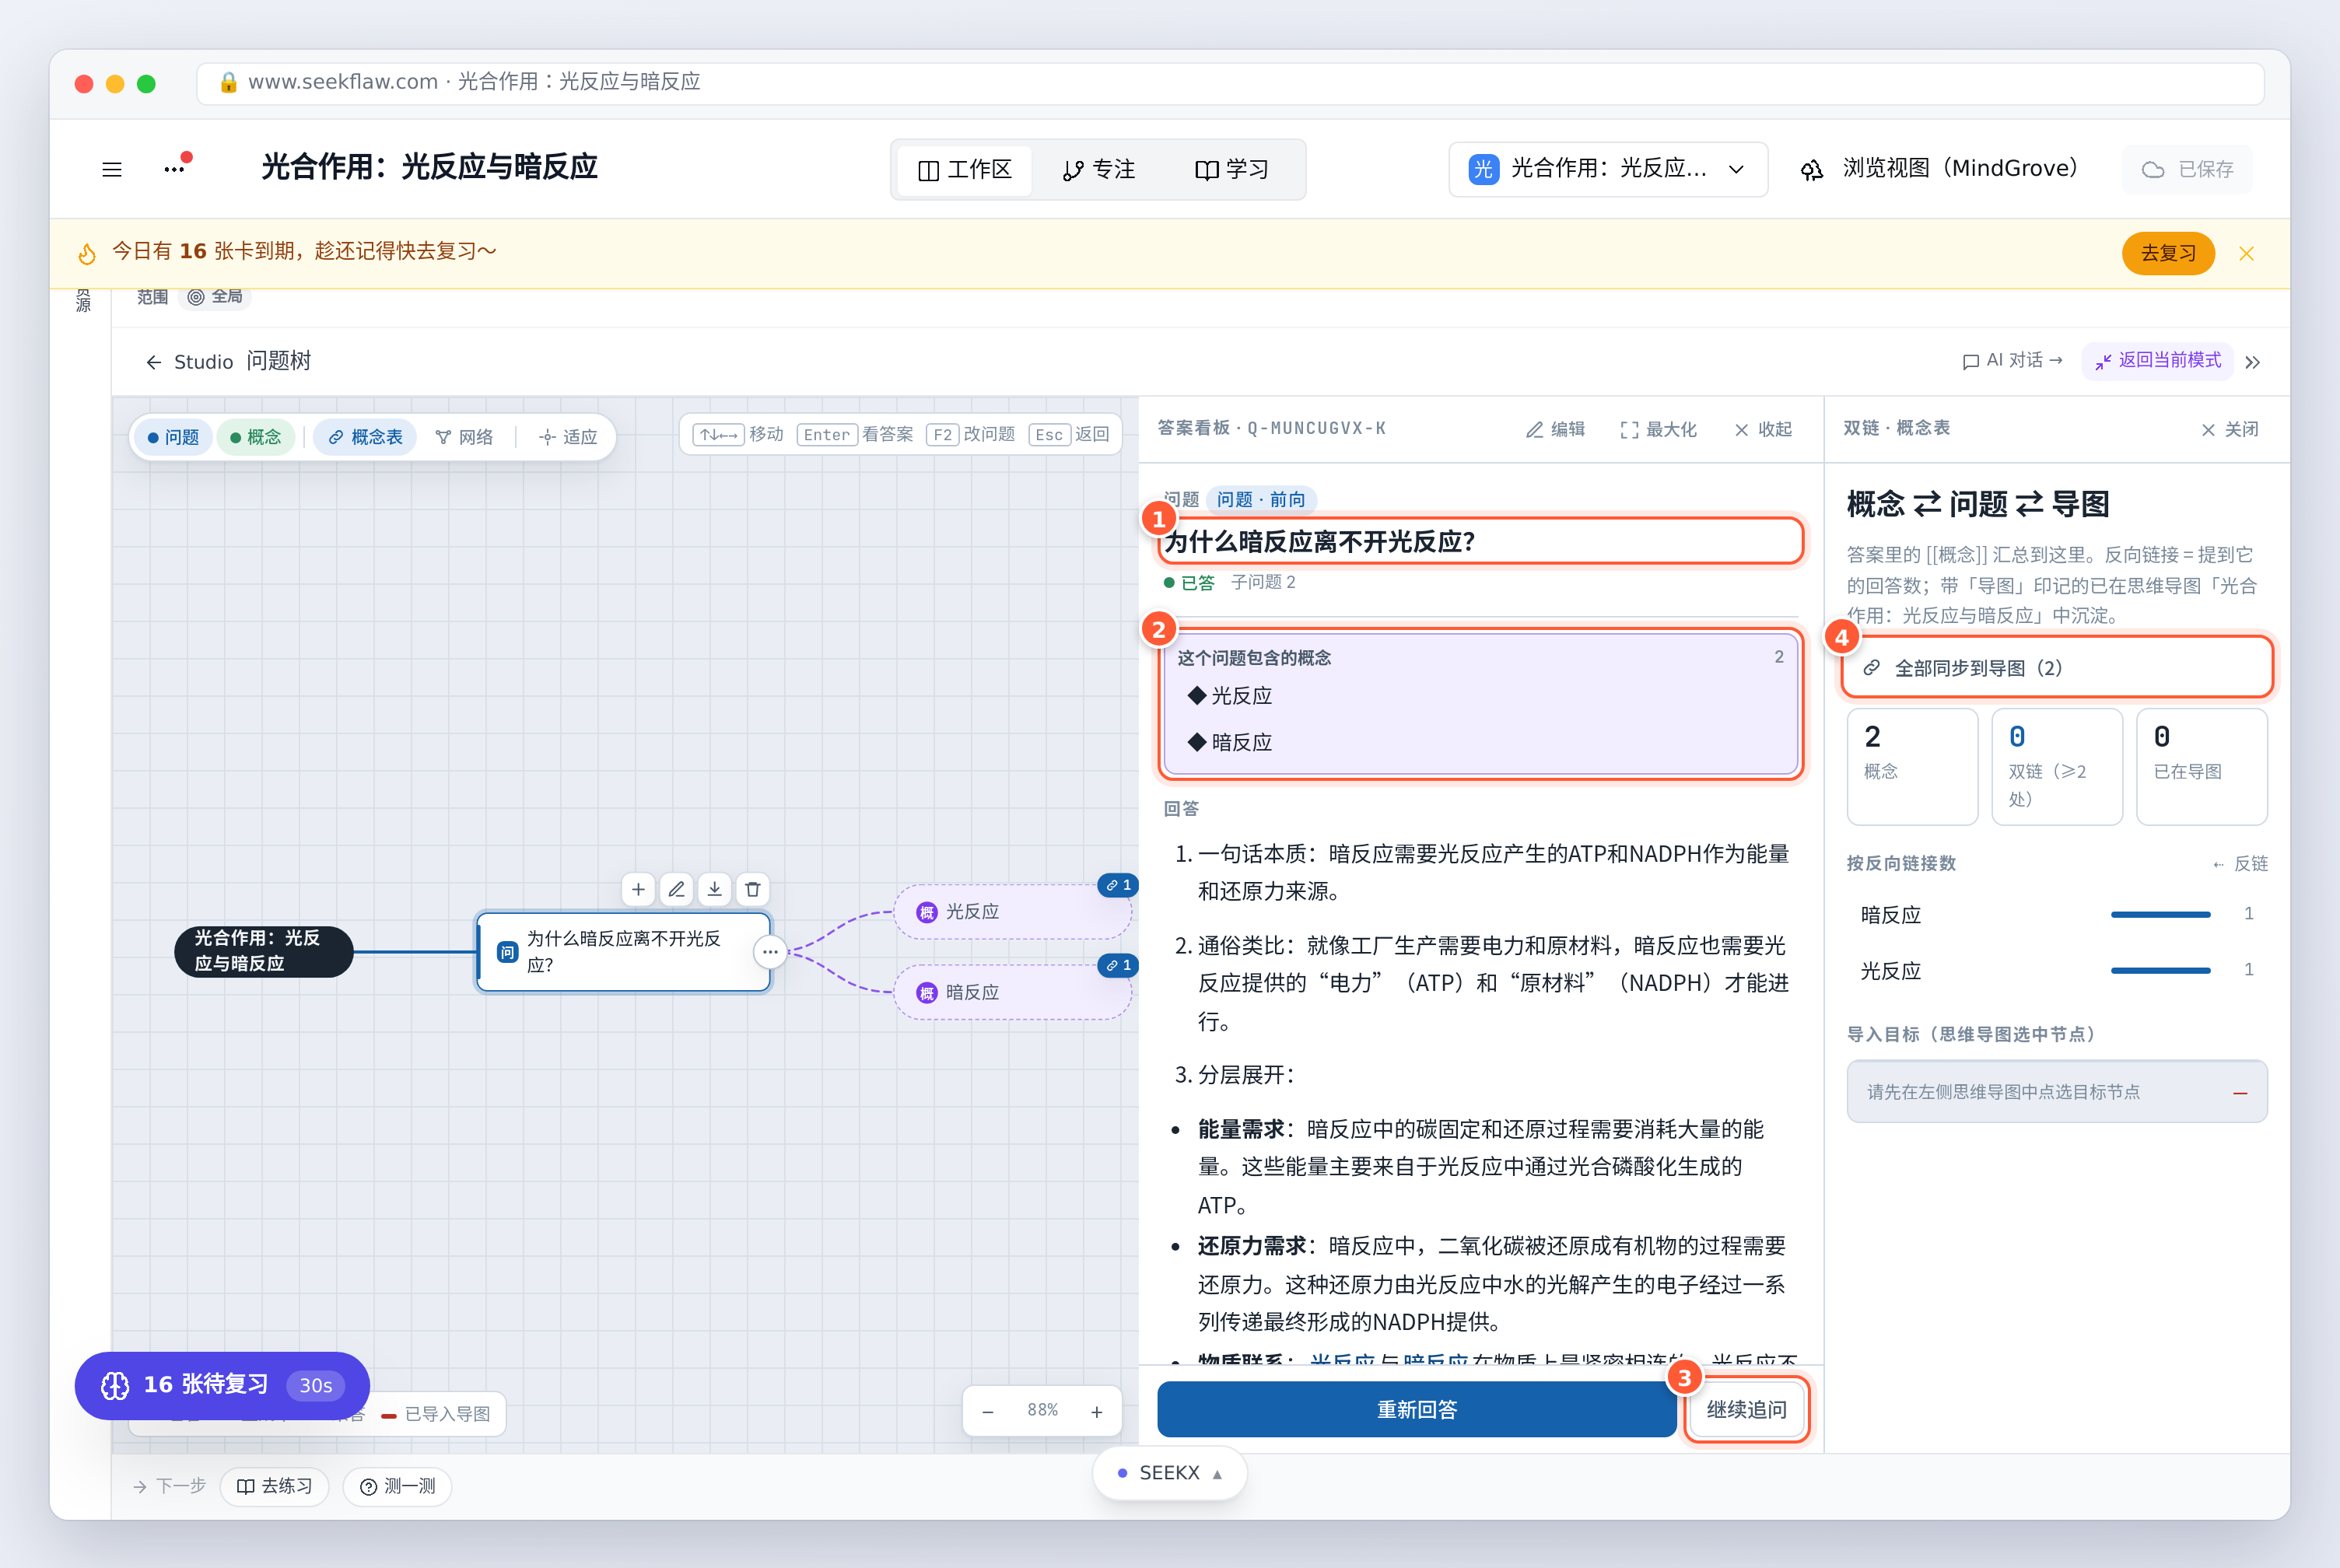
Task: Switch to the 工作区 tab
Action: 965,170
